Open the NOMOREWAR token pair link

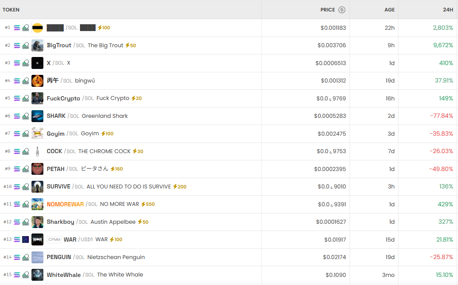pos(65,204)
